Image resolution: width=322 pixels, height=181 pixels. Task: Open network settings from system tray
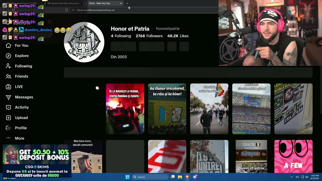point(302,177)
